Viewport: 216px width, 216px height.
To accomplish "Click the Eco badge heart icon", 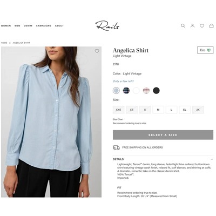I will click(209, 50).
